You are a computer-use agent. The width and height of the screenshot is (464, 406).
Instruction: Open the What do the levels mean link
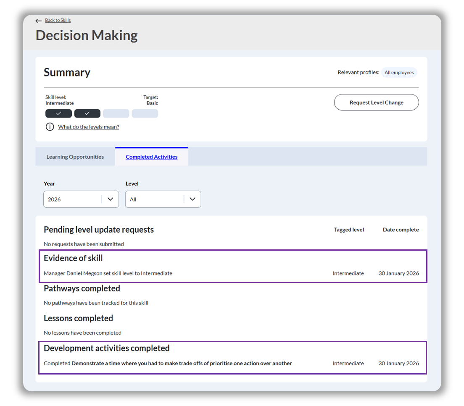88,127
